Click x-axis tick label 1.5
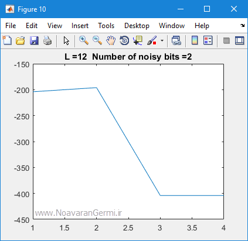The width and height of the screenshot is (248, 241). pyautogui.click(x=64, y=228)
